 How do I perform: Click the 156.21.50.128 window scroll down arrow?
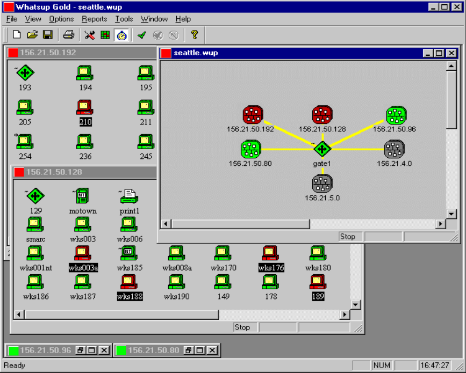(x=356, y=305)
